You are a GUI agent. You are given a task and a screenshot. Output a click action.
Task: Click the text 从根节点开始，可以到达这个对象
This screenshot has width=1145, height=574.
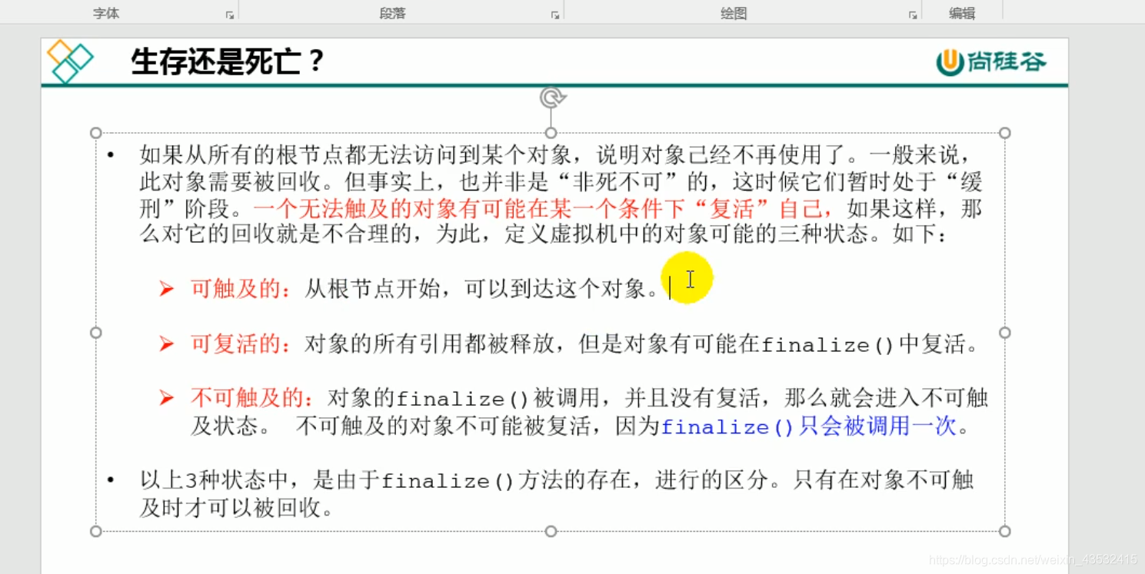(x=474, y=289)
